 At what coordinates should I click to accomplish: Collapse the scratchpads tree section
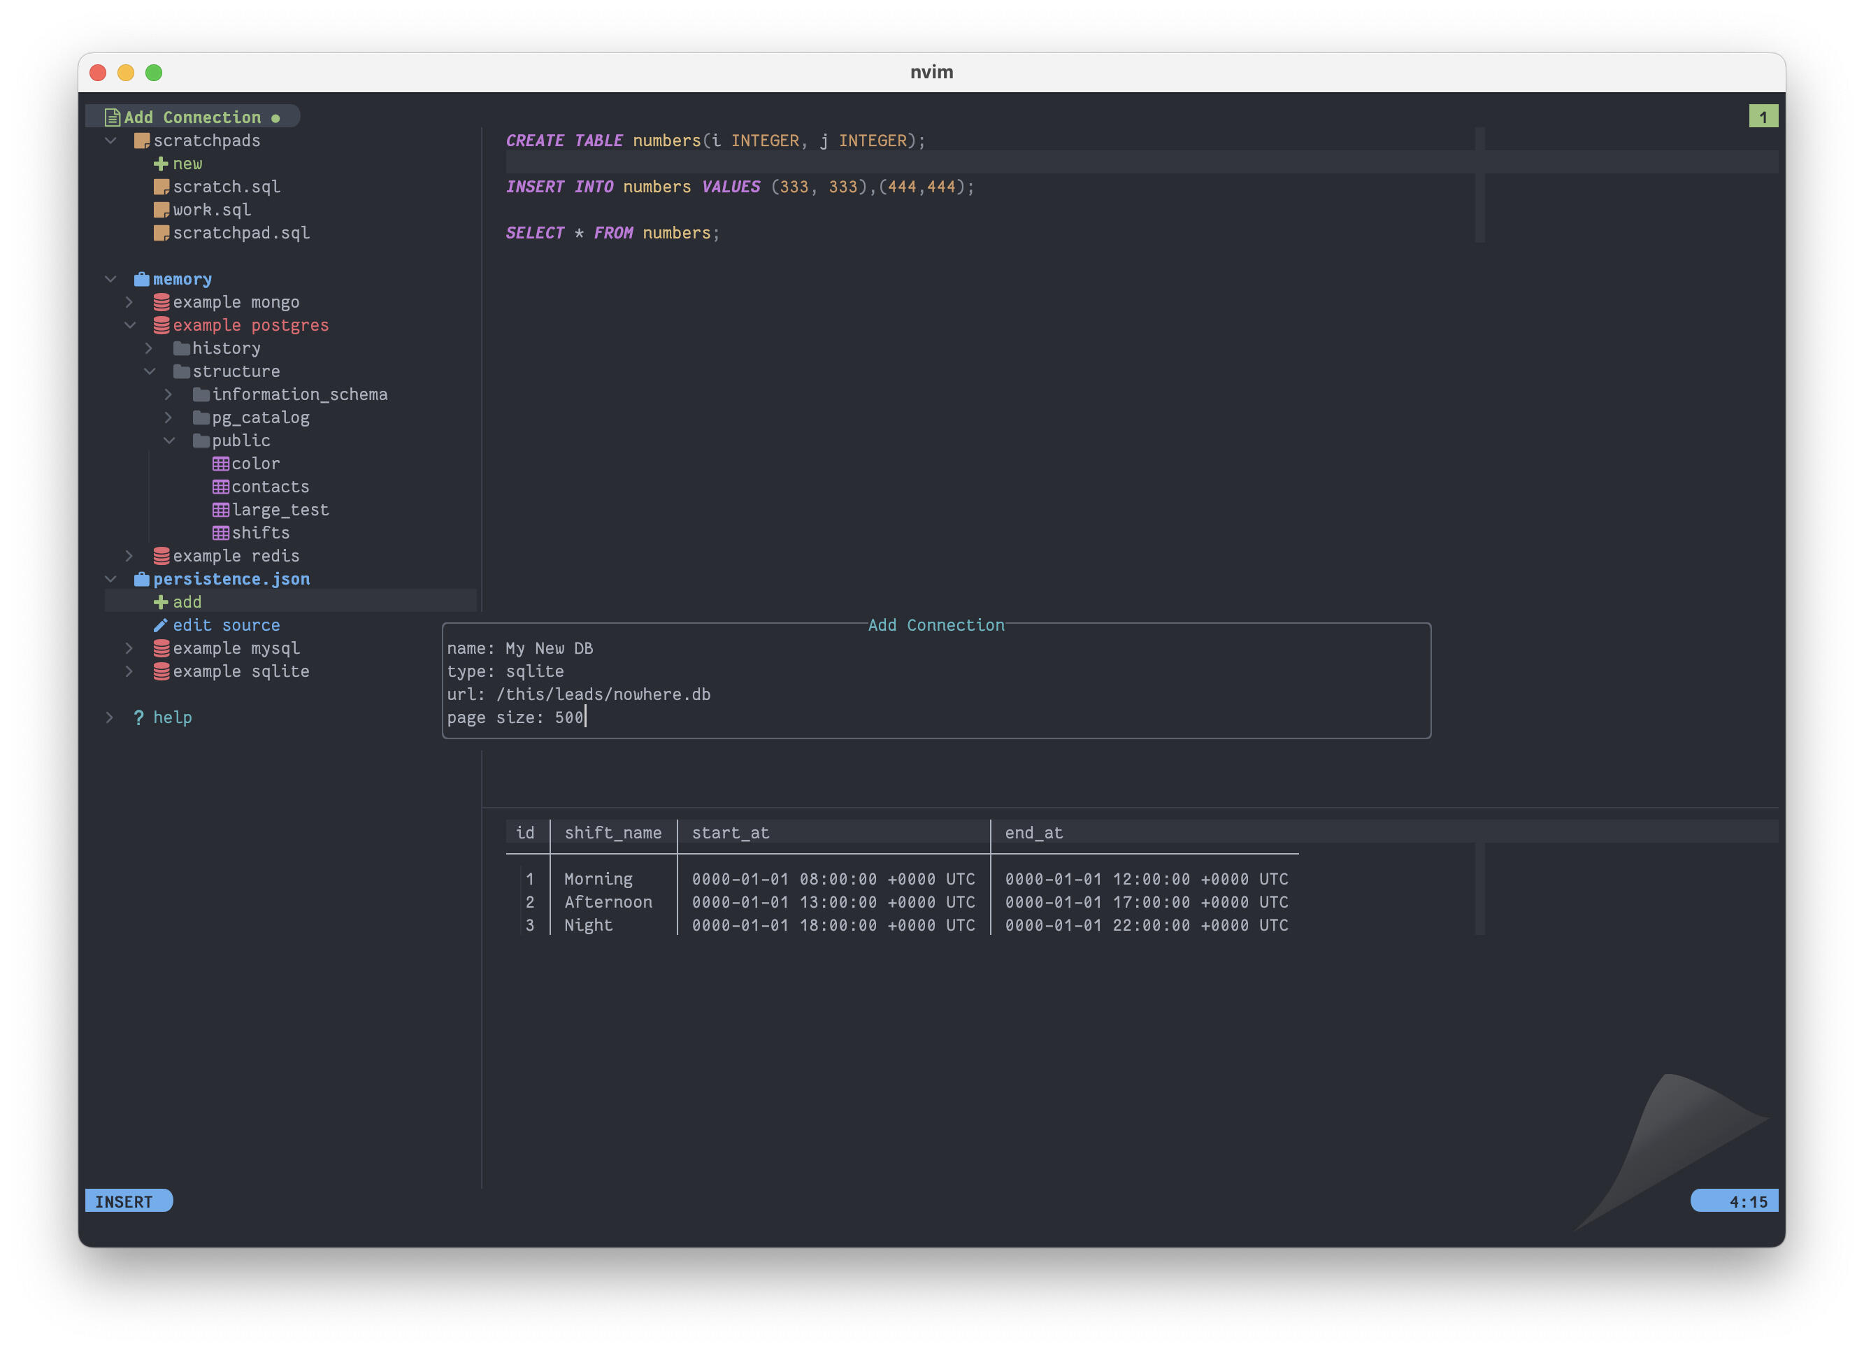point(111,141)
